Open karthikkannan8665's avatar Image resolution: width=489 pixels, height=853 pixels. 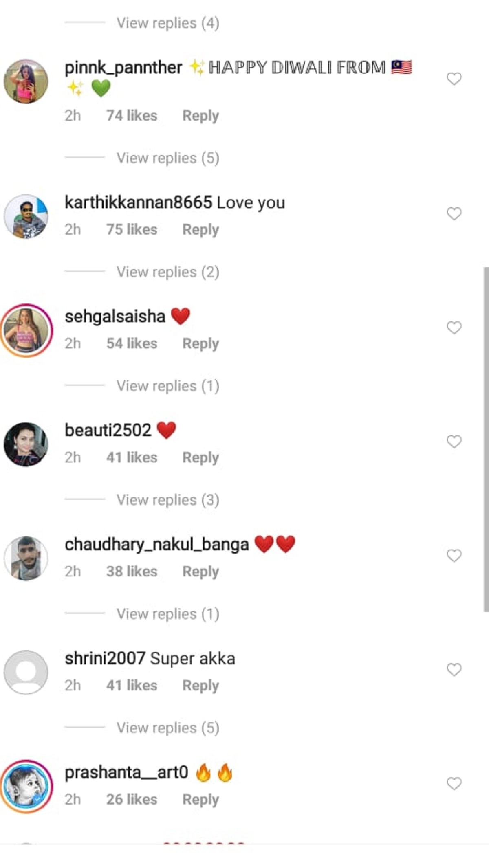(x=26, y=216)
